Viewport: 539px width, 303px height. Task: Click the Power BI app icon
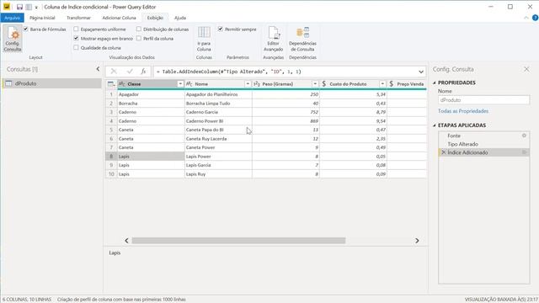tap(7, 7)
